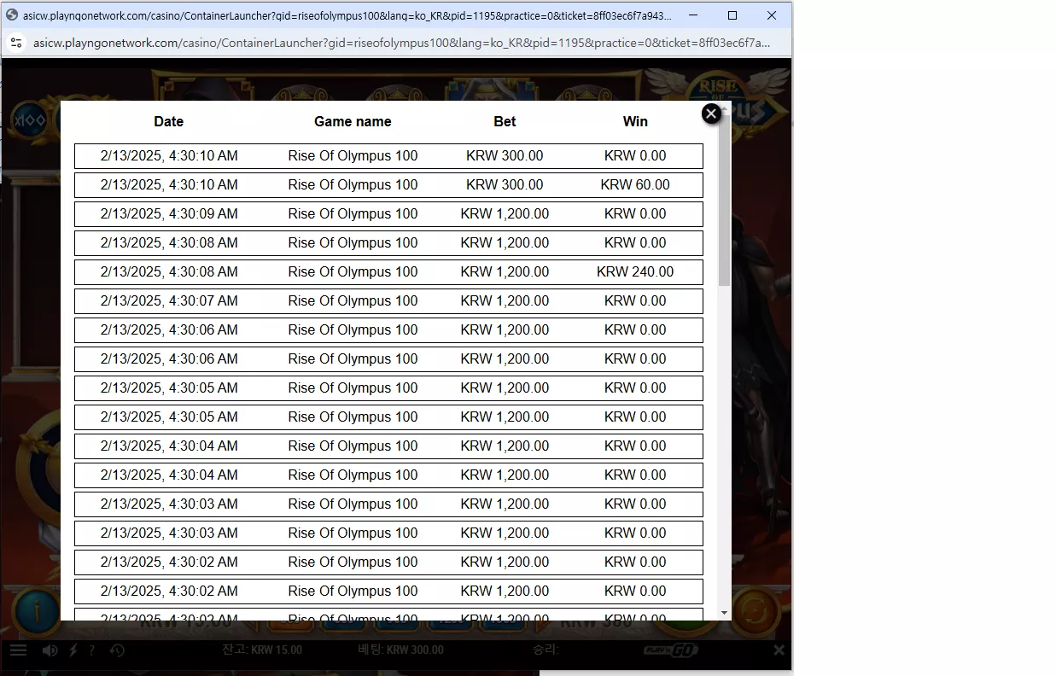The image size is (1056, 676).
Task: Click the balance readout 잔고: KRW 15.00
Action: [262, 650]
